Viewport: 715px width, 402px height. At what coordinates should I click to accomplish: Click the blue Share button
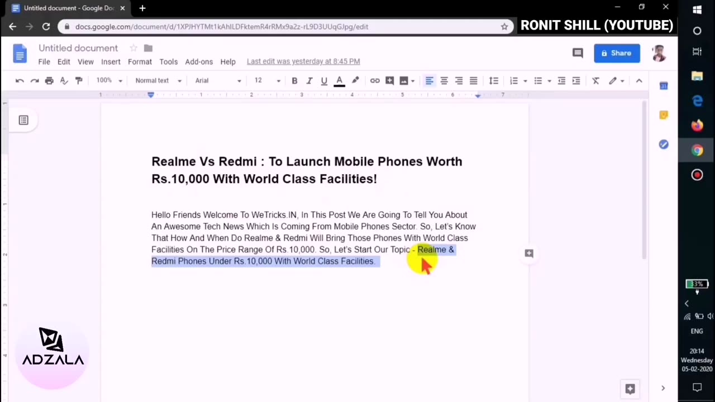[617, 53]
